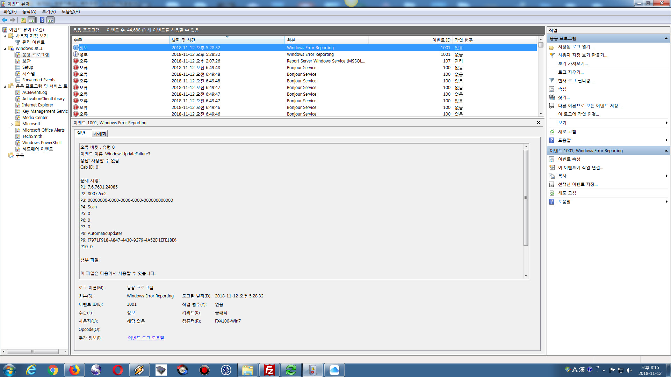This screenshot has width=671, height=377.
Task: Open 저장된 로그 열기 action
Action: pyautogui.click(x=576, y=47)
